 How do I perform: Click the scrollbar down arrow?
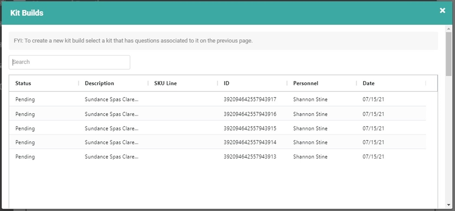pos(448,205)
